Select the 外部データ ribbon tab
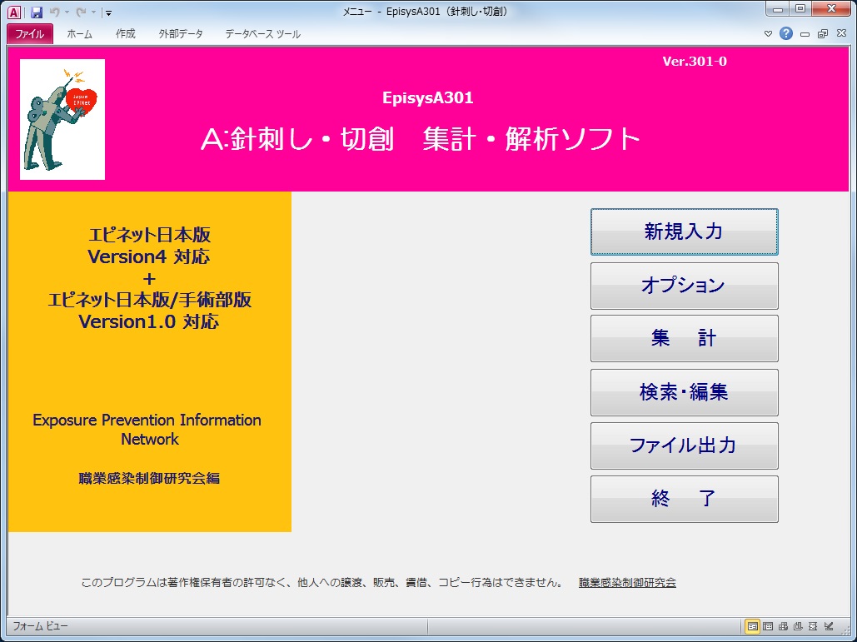Viewport: 857px width, 642px height. coord(180,34)
